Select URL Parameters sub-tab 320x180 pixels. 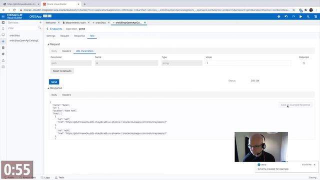coord(84,51)
